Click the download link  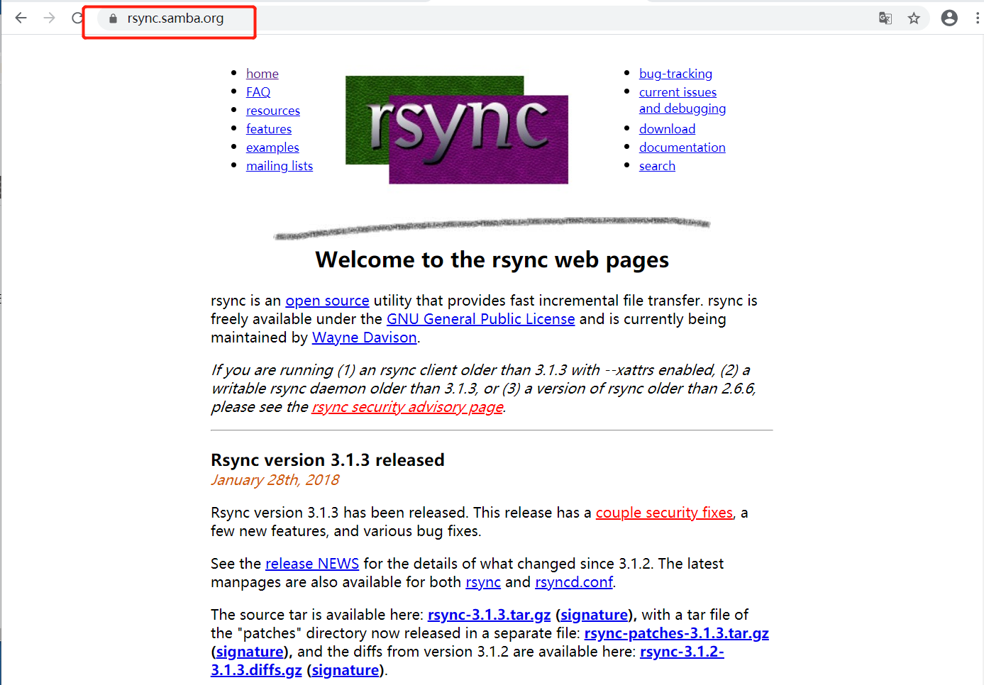667,128
